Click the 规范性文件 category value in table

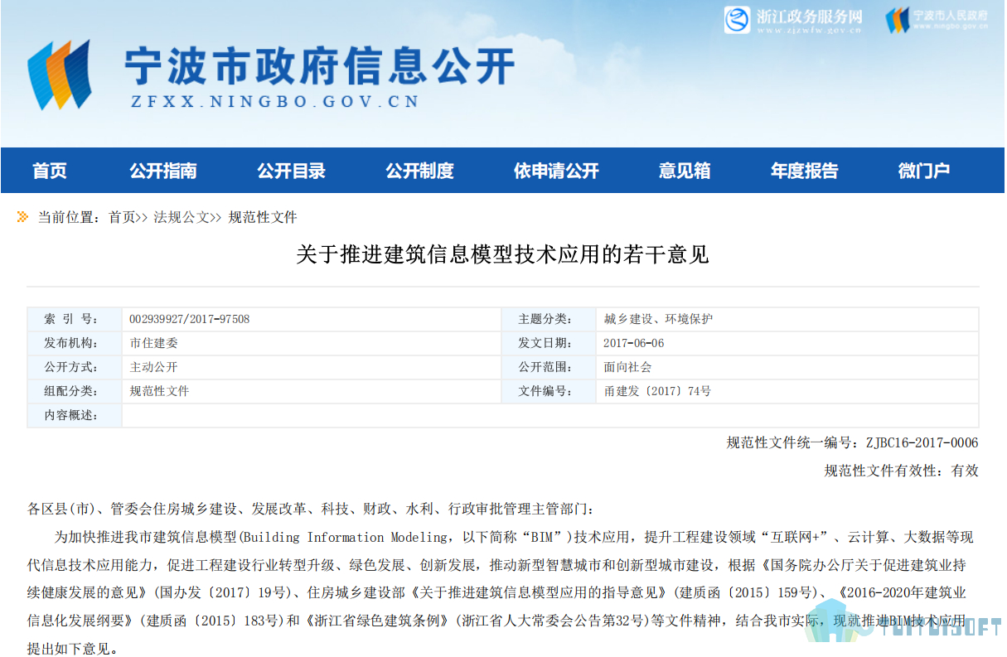point(159,391)
